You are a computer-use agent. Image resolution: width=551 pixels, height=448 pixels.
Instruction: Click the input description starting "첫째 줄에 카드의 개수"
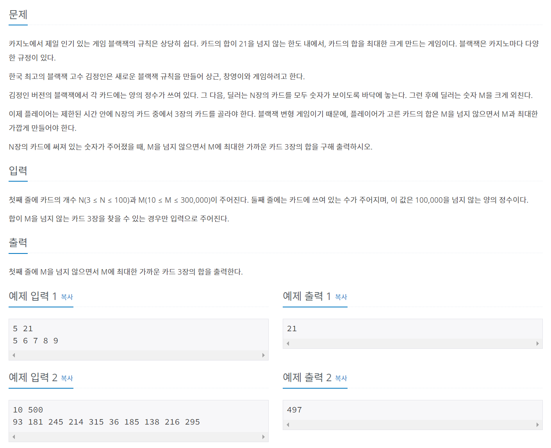click(268, 200)
